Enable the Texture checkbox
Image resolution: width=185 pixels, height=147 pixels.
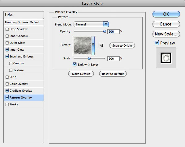pos(11,70)
